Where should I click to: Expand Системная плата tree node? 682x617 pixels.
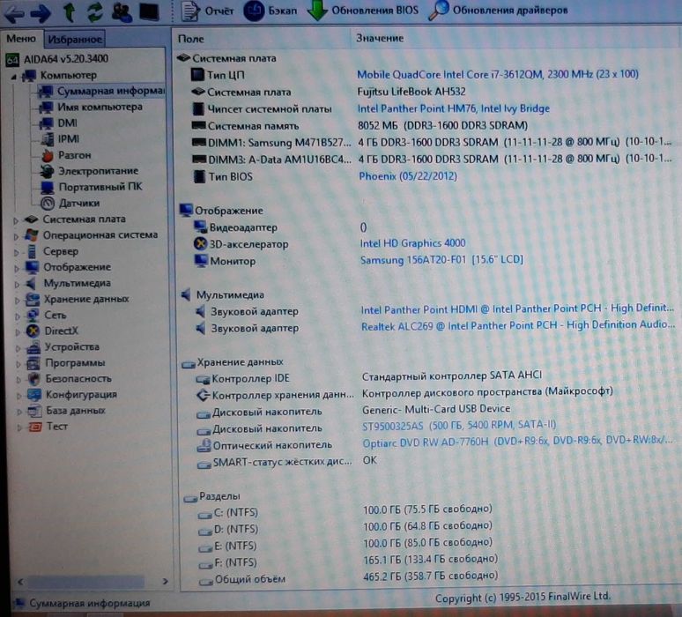[x=16, y=220]
